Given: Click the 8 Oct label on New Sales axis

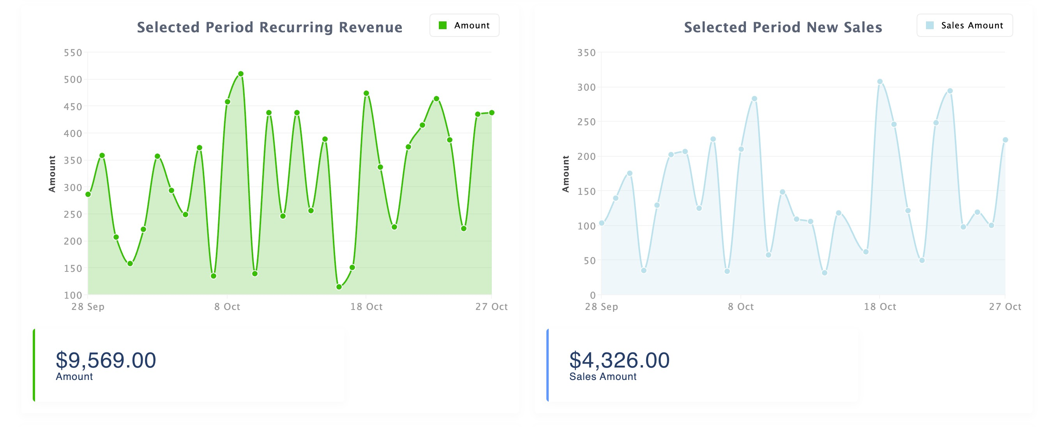Looking at the screenshot, I should tap(741, 307).
